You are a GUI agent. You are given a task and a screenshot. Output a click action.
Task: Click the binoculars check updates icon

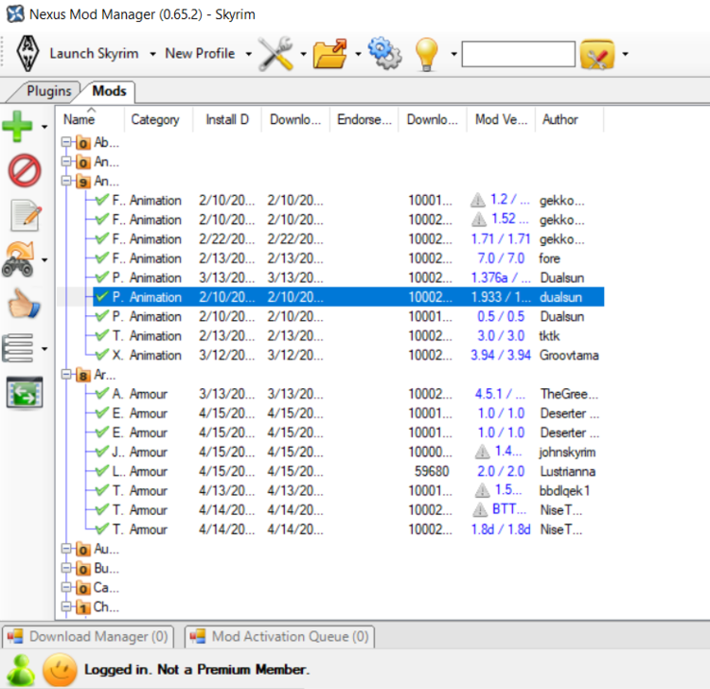click(19, 259)
